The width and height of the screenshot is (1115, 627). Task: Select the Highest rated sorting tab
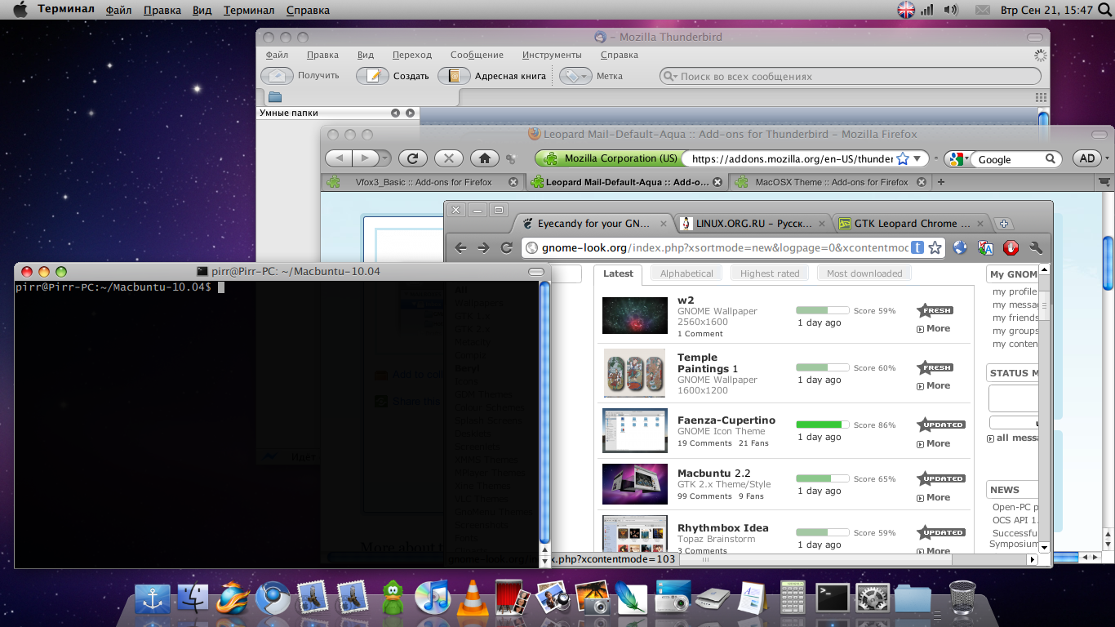pyautogui.click(x=770, y=273)
